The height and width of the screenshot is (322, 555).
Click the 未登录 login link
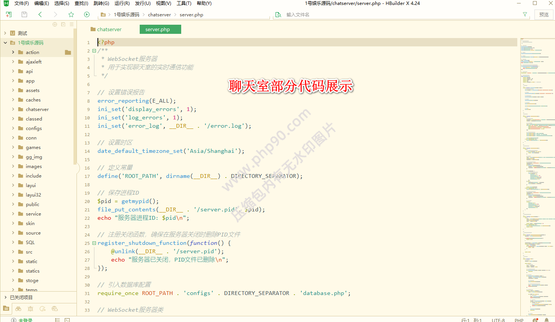click(25, 320)
